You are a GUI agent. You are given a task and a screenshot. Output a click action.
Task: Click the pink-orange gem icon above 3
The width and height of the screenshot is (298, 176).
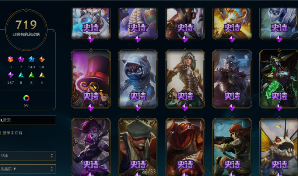pyautogui.click(x=10, y=60)
